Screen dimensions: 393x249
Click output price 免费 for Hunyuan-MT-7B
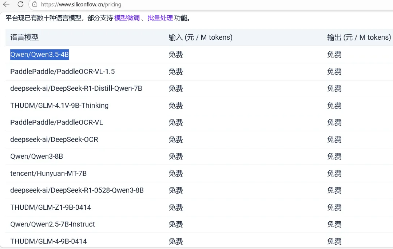tap(334, 173)
